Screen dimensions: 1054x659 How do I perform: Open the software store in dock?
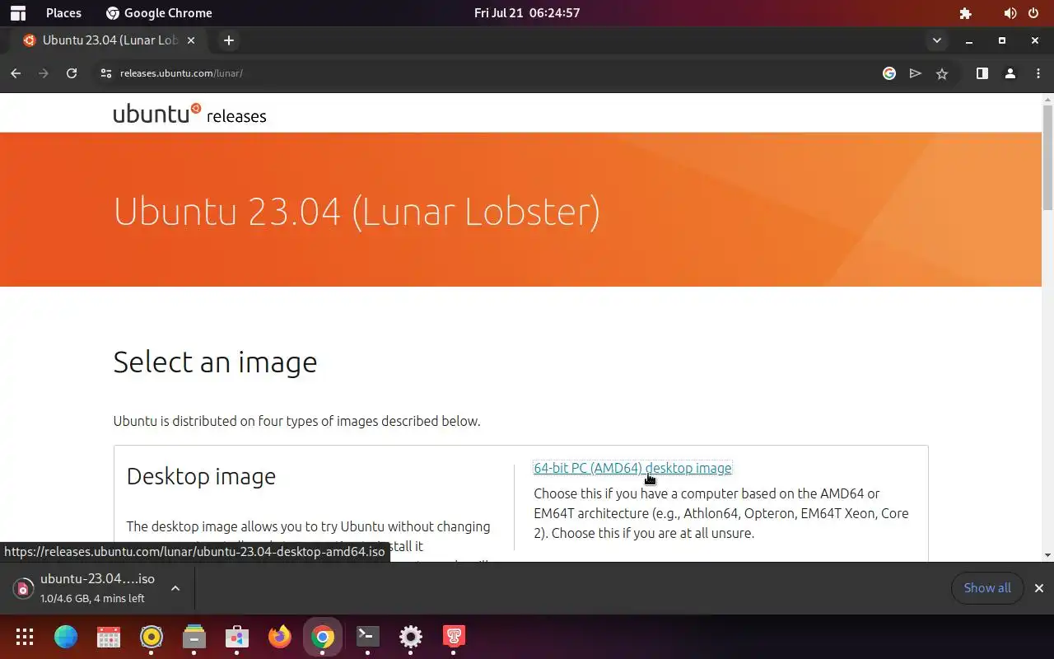pyautogui.click(x=237, y=637)
